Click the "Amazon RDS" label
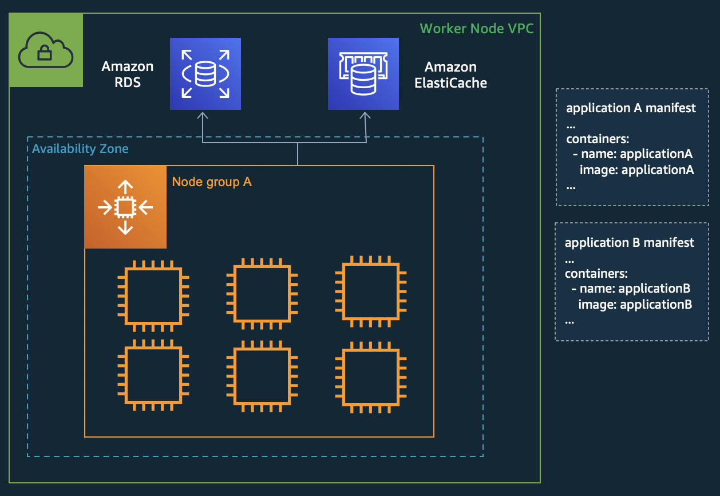Viewport: 720px width, 496px height. tap(128, 74)
